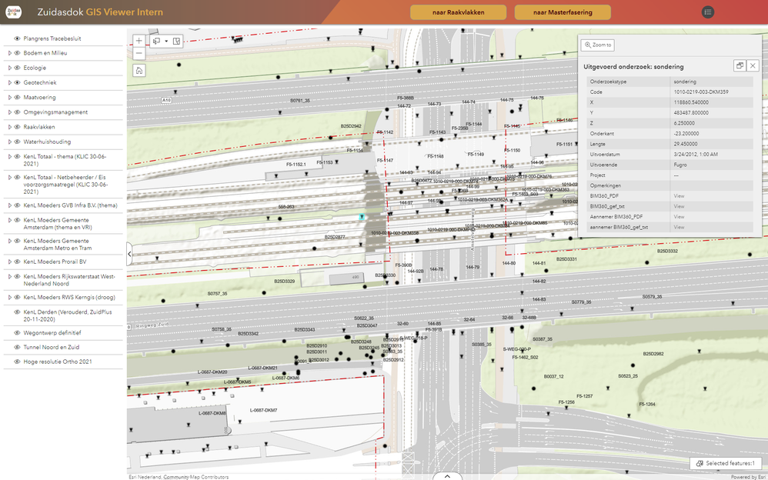Click the Uitvoerende value Fugro
Image resolution: width=768 pixels, height=480 pixels.
point(680,165)
